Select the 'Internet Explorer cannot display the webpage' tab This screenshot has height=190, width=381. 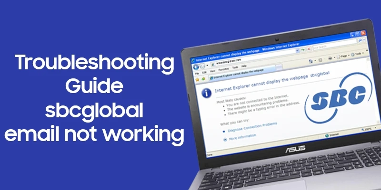[242, 72]
